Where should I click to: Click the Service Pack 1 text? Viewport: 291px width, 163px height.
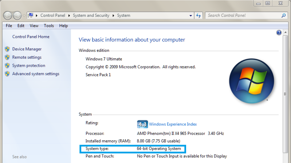(98, 75)
